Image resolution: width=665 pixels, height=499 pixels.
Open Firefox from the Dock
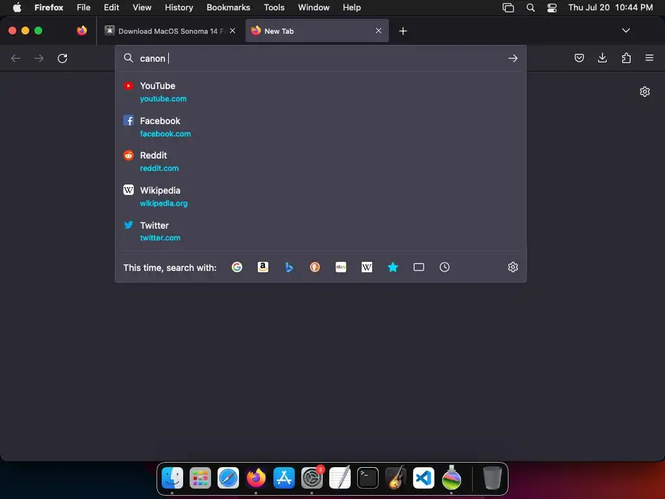coord(256,478)
